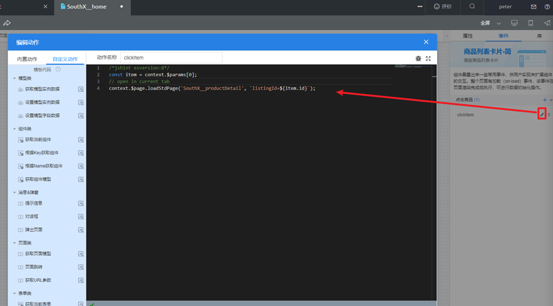Collapse the 模型类 group
This screenshot has height=306, width=553.
[x=15, y=78]
